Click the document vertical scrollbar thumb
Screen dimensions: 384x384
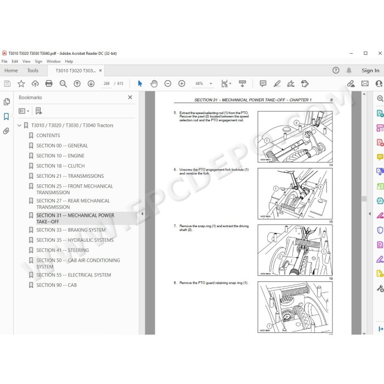364,199
